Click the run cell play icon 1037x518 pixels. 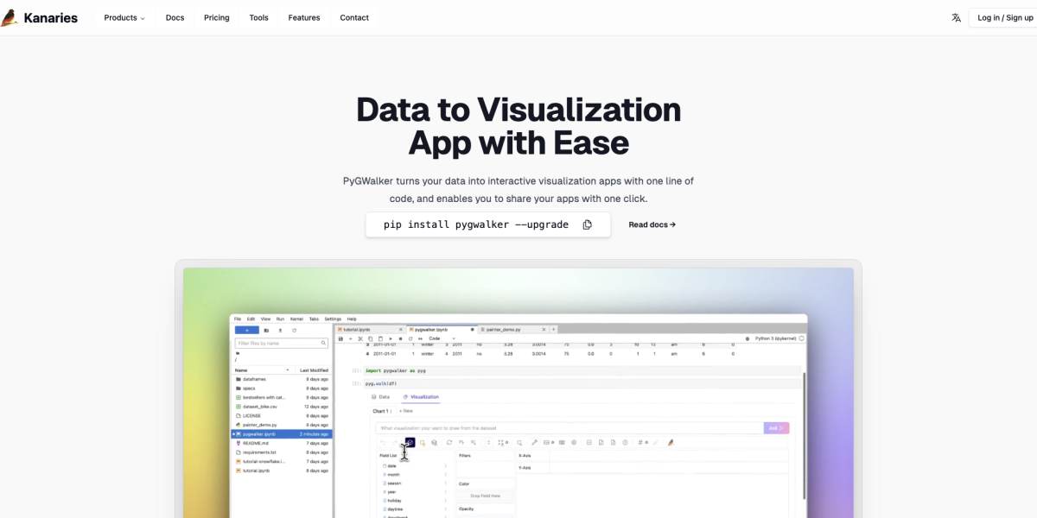390,338
